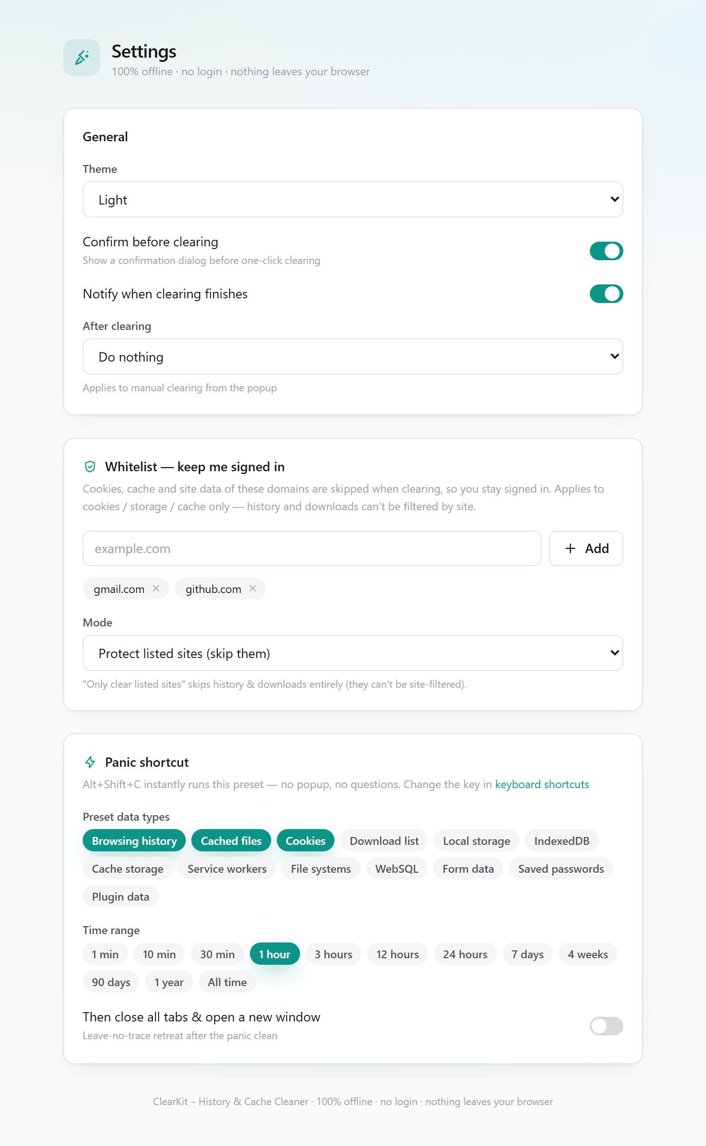Click the plus Add domain button
This screenshot has width=706, height=1146.
point(586,548)
